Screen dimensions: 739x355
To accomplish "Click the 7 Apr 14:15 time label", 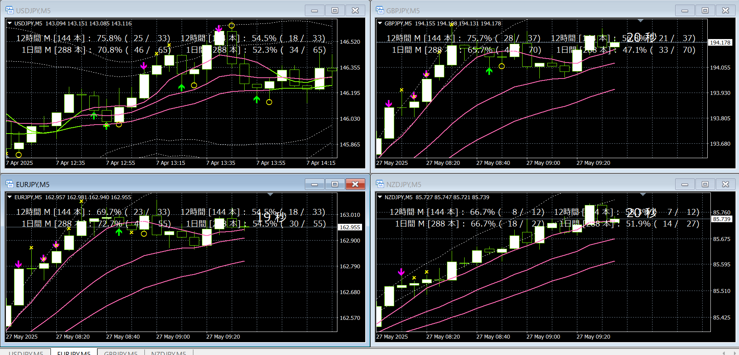I will pyautogui.click(x=321, y=163).
